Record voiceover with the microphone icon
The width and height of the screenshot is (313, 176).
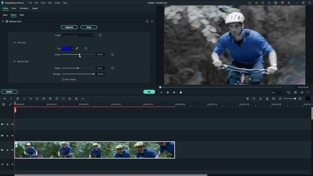tap(261, 99)
